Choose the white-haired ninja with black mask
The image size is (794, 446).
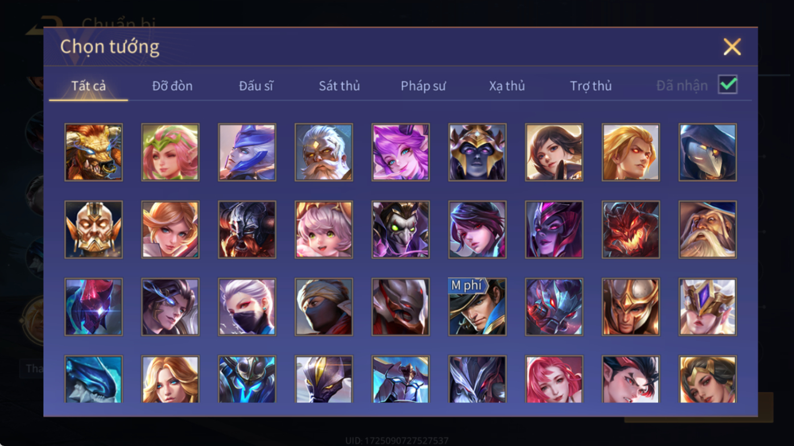[x=247, y=307]
